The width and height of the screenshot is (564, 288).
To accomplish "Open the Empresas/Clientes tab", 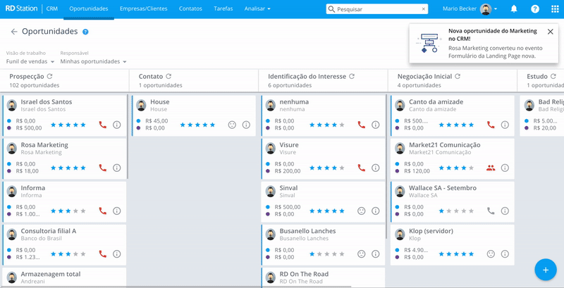I will pos(144,8).
